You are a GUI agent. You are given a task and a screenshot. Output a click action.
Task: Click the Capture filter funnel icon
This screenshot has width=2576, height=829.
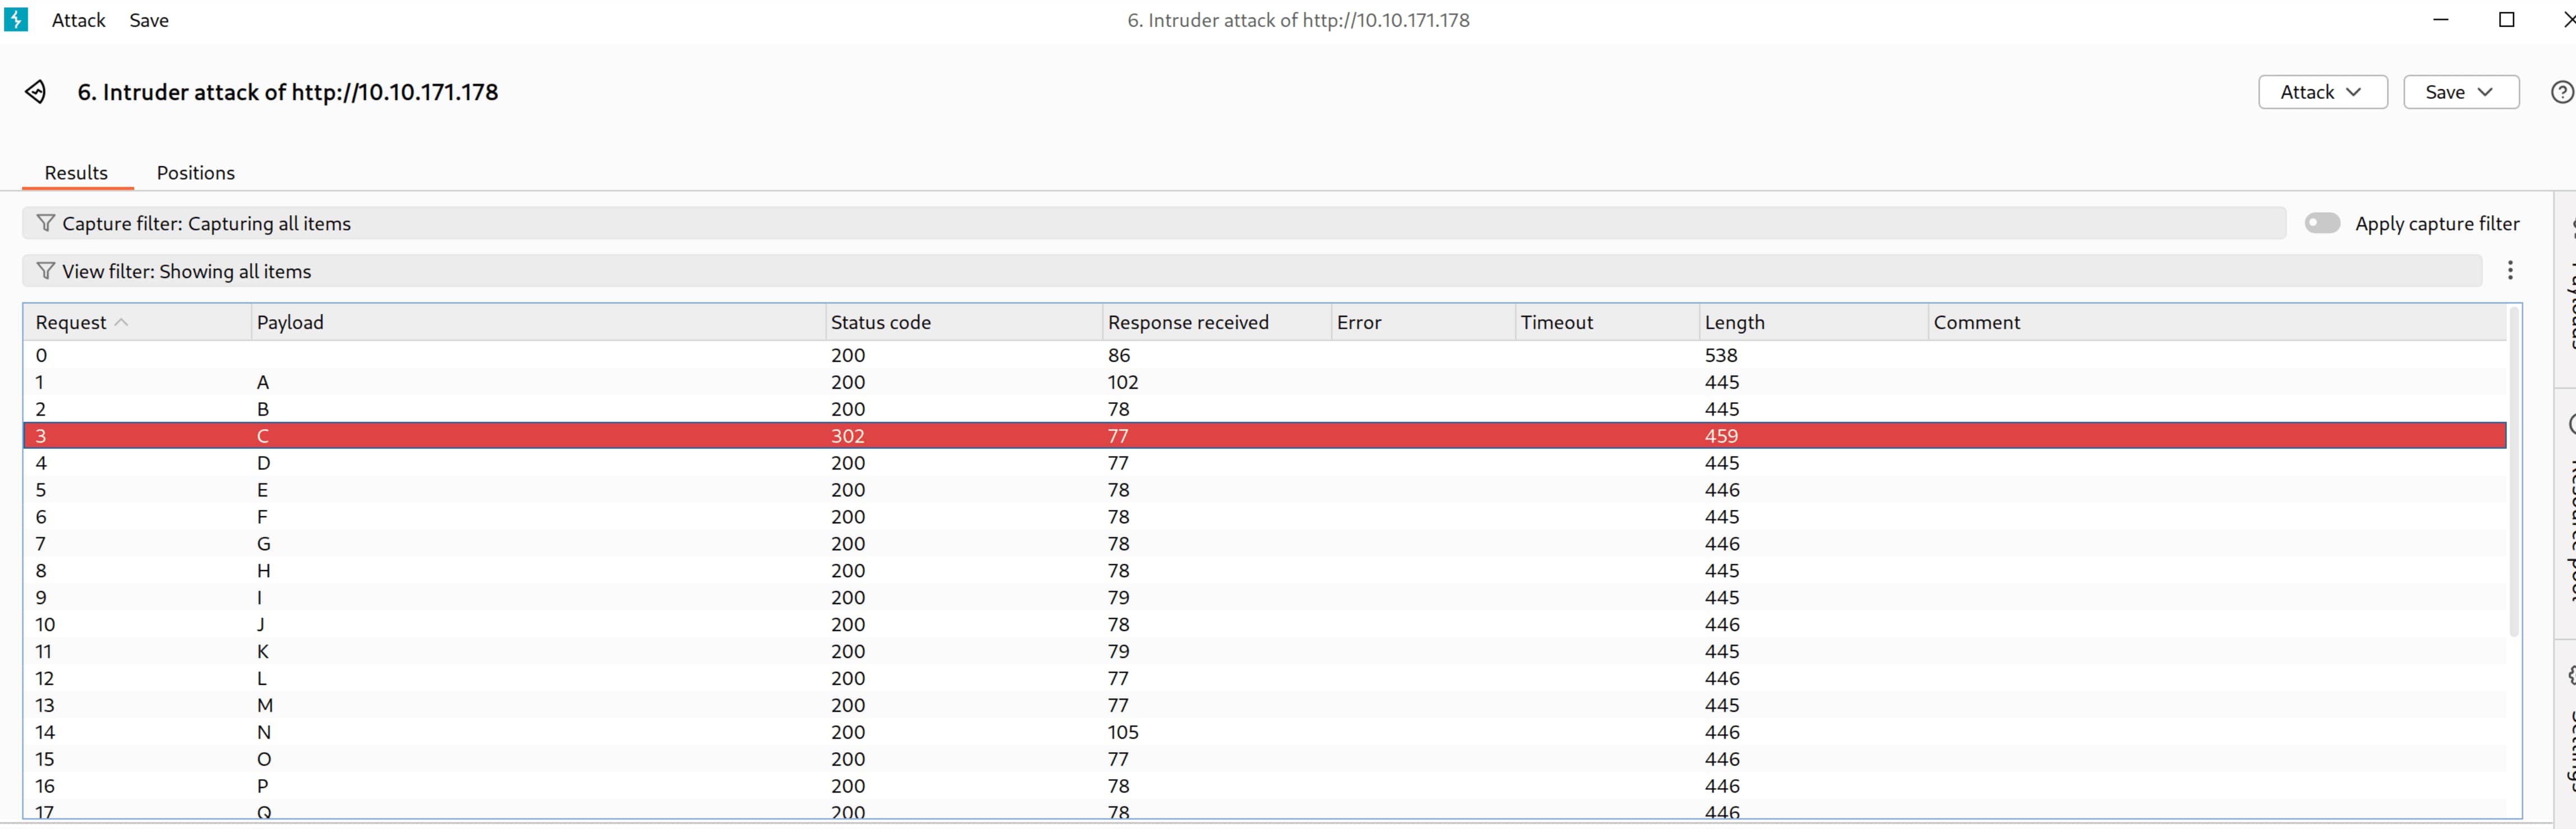coord(45,223)
